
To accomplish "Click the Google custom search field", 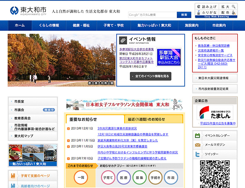I will coord(152,15).
